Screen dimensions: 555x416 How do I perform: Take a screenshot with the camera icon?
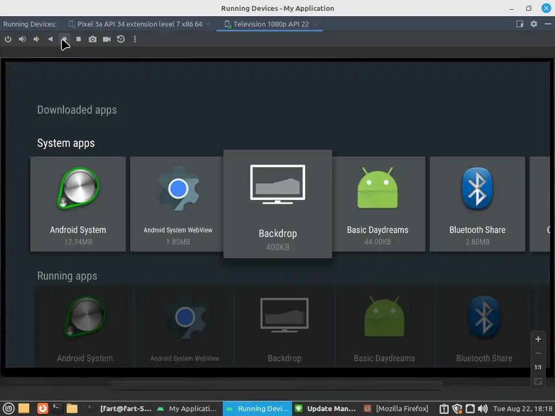[x=92, y=39]
